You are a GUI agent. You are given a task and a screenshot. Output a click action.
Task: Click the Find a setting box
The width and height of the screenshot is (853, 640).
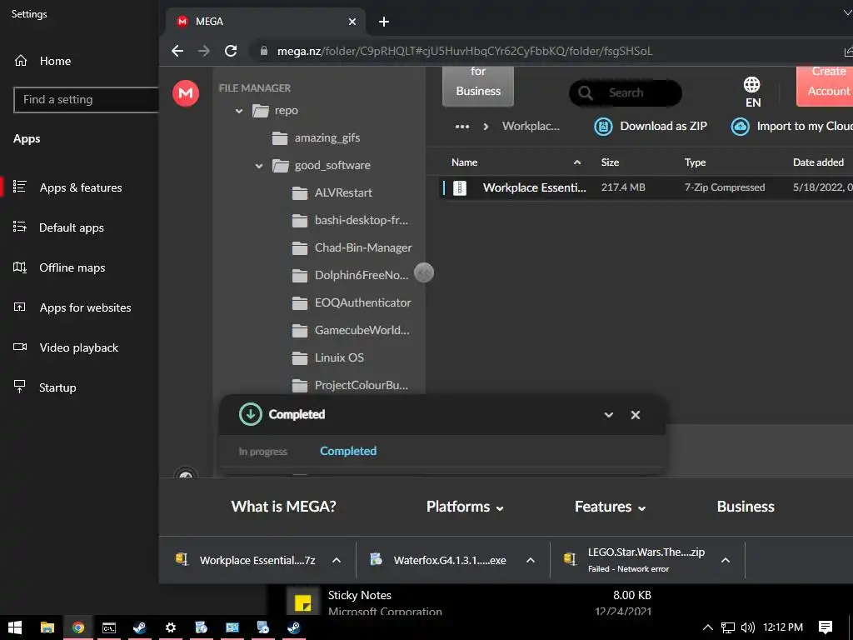[x=86, y=100]
